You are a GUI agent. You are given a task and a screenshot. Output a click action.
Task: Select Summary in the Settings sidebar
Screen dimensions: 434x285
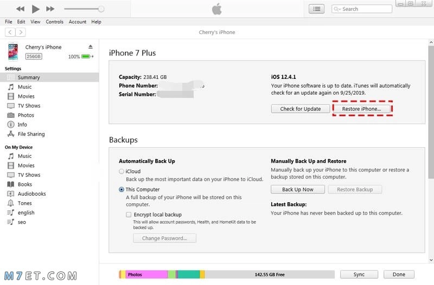49,77
